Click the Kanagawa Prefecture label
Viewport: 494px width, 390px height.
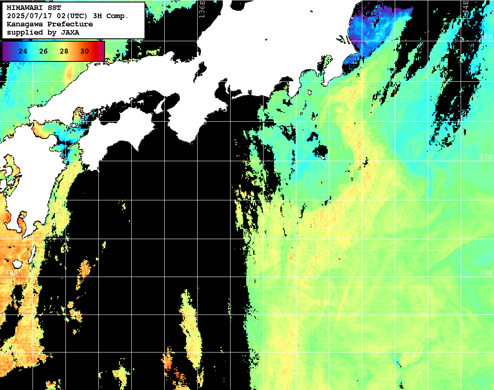click(x=50, y=24)
